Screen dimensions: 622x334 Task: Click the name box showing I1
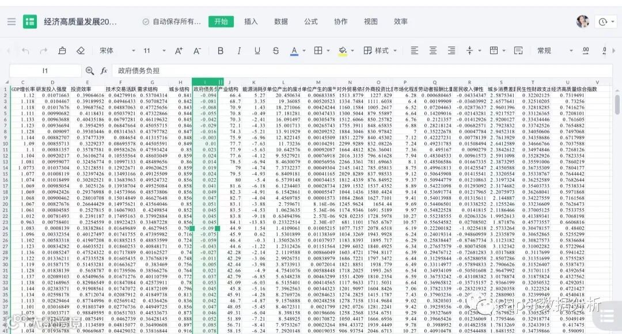point(45,71)
